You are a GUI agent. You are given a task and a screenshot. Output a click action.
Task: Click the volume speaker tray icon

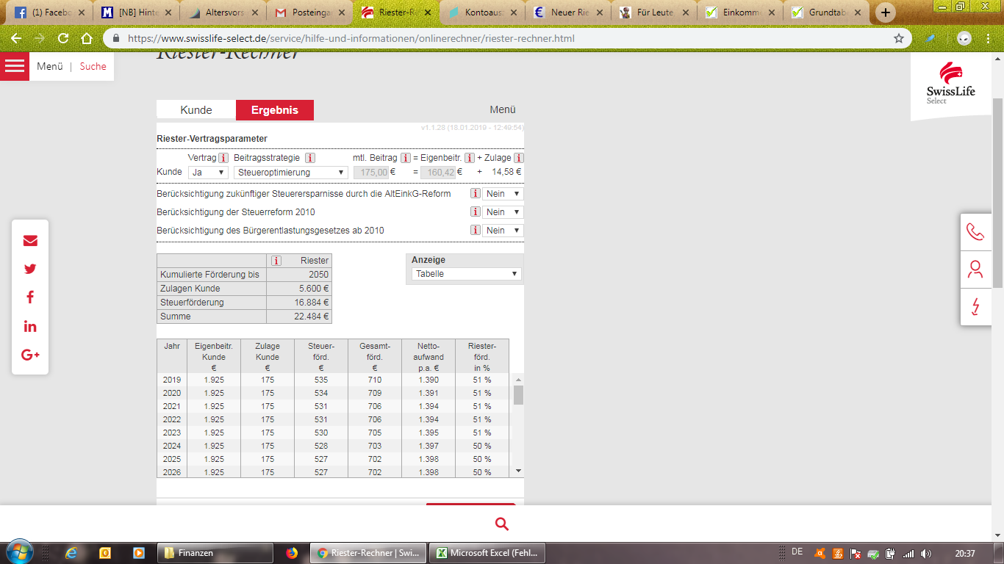(925, 554)
